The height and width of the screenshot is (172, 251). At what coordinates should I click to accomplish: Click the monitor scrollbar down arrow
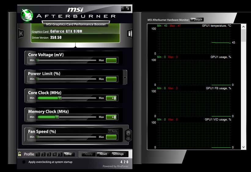pos(243,147)
